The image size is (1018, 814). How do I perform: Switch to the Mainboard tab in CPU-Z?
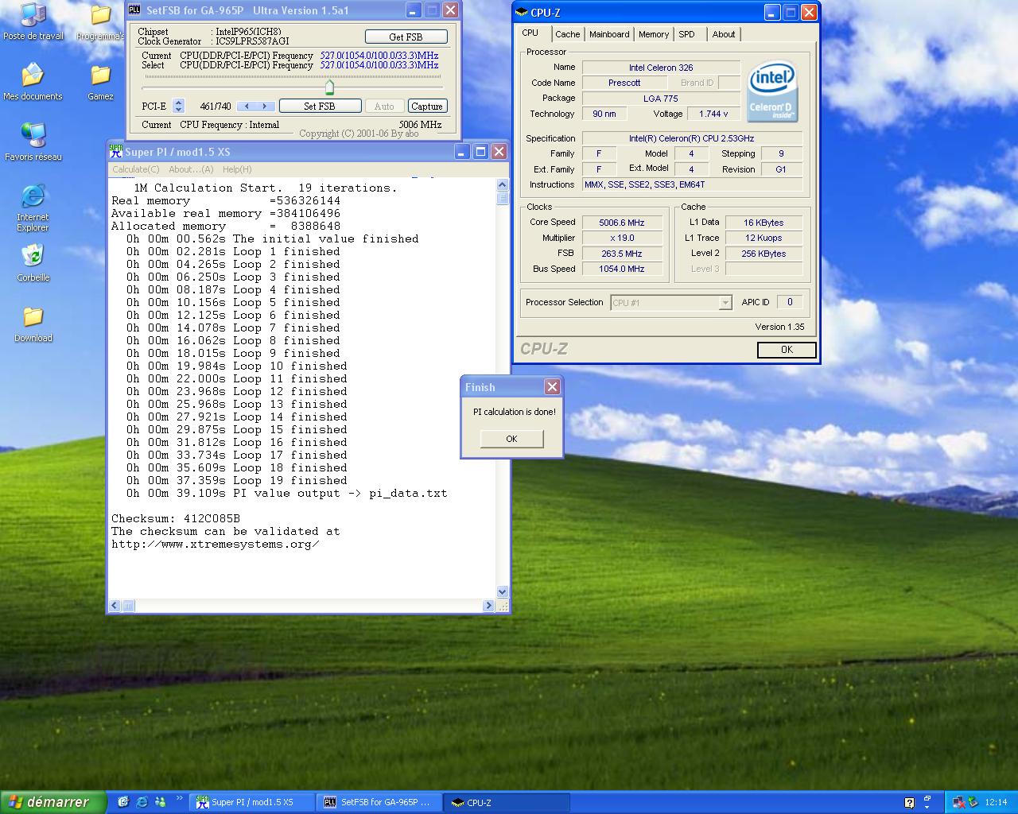[x=609, y=34]
